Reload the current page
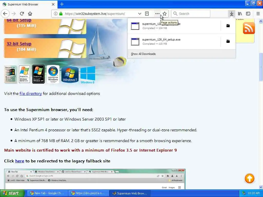Image resolution: width=263 pixels, height=197 pixels. 22,14
